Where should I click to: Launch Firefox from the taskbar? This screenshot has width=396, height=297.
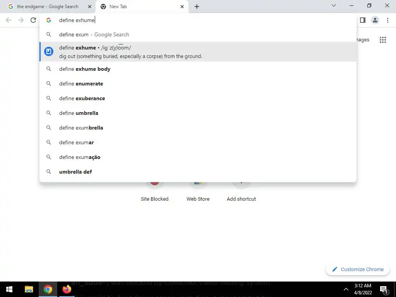(x=67, y=289)
